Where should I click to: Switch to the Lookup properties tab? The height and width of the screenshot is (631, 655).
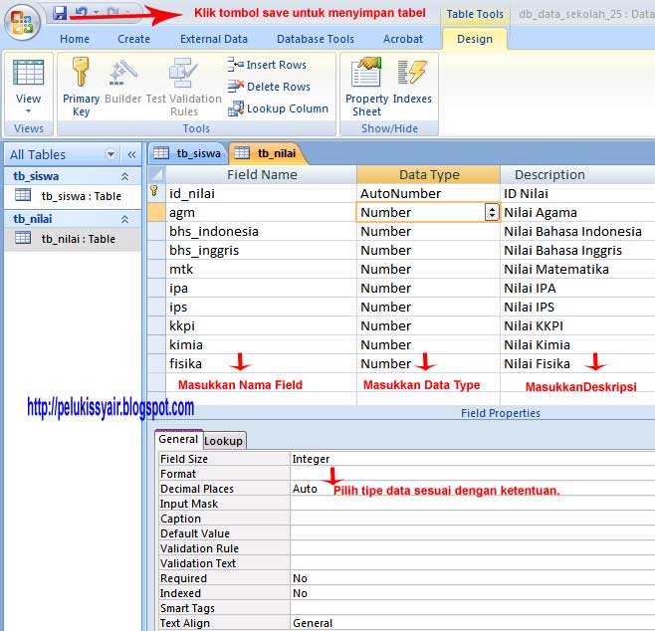pyautogui.click(x=224, y=441)
